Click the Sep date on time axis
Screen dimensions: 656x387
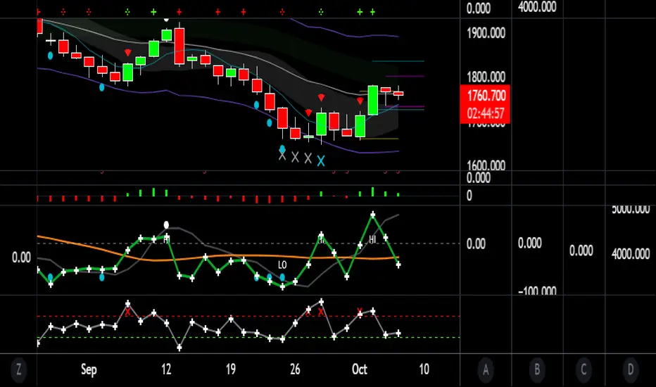(x=89, y=369)
